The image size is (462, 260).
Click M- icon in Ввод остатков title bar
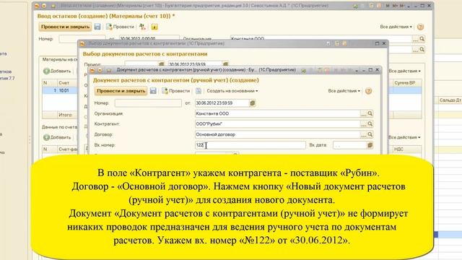point(402,6)
